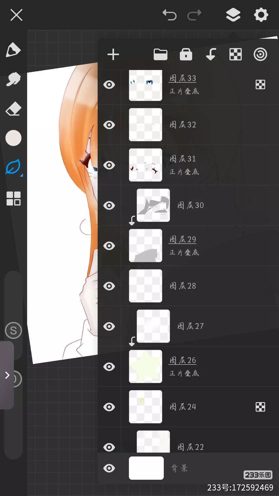The height and width of the screenshot is (496, 279).
Task: Open the spiral target icon
Action: point(260,55)
